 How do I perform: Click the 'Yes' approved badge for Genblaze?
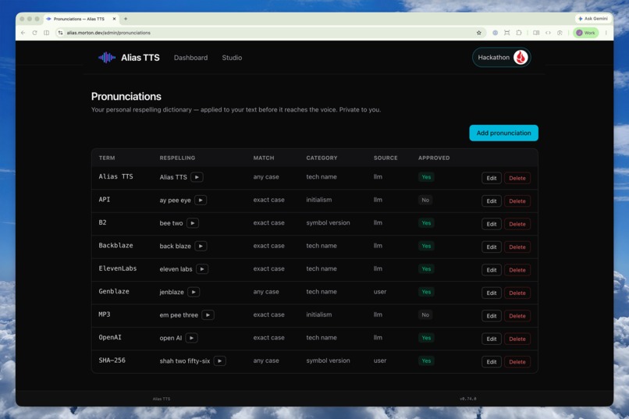coord(426,292)
